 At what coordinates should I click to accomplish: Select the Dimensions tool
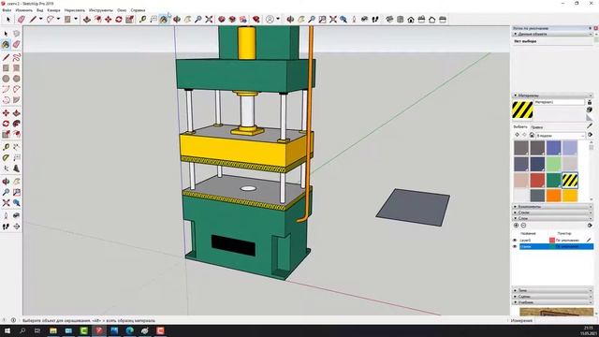17,147
